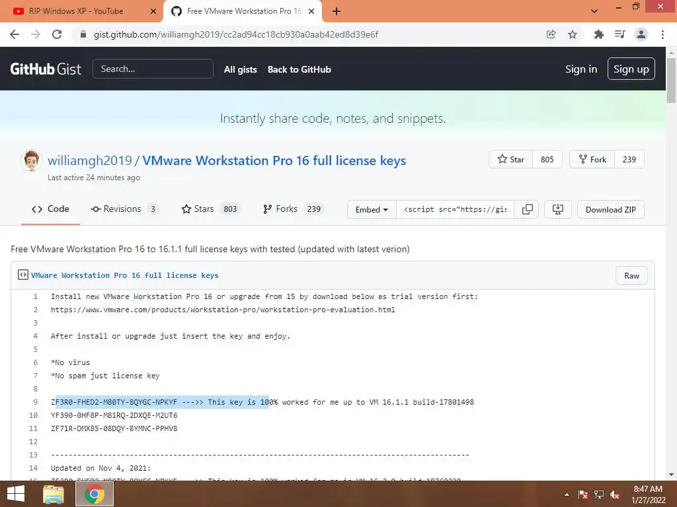Screen dimensions: 677x507
Task: Open the Chrome profile avatar
Action: point(641,34)
